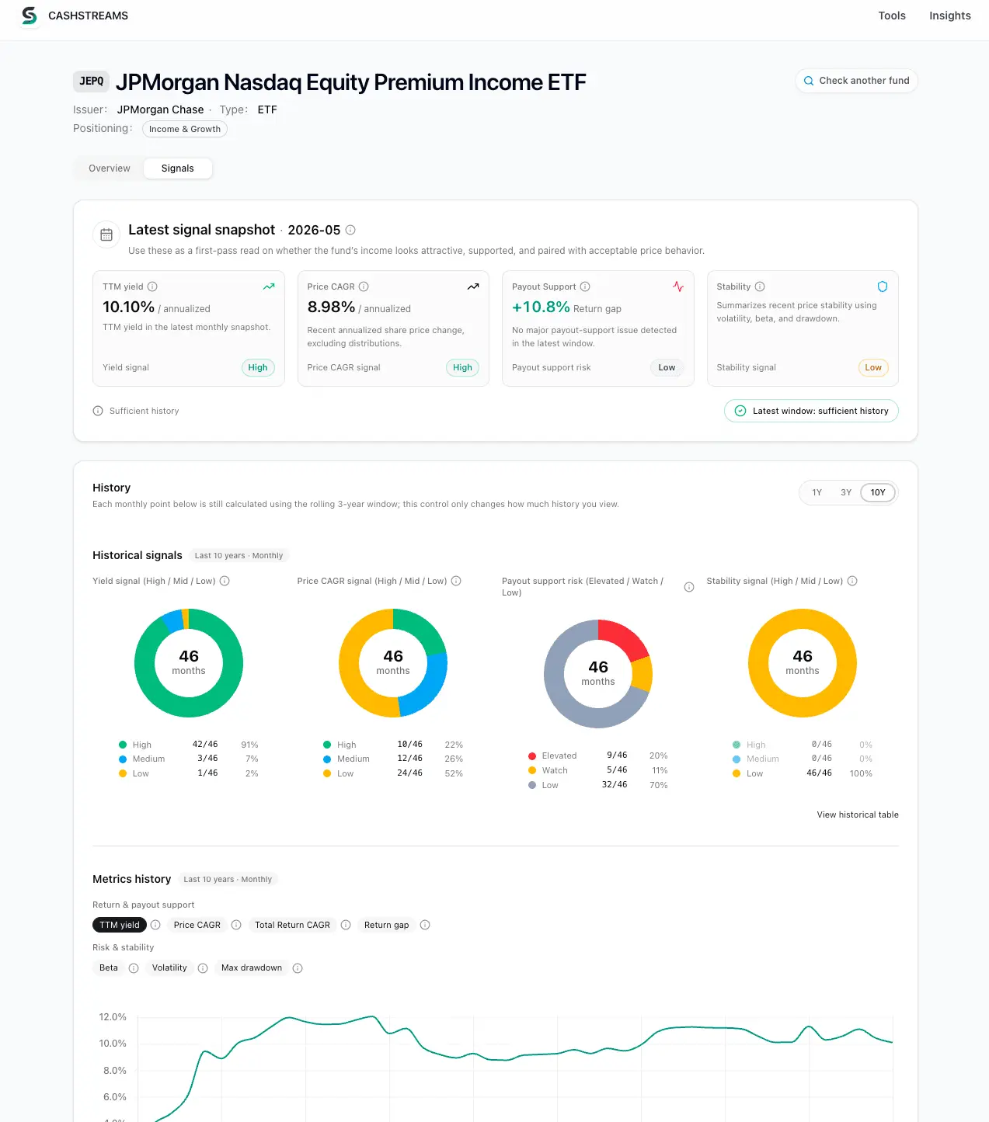
Task: Click the gray Low swatch in payout legend
Action: [x=532, y=785]
